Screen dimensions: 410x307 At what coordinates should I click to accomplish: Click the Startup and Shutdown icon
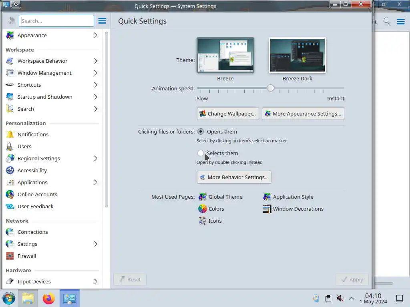pos(10,97)
